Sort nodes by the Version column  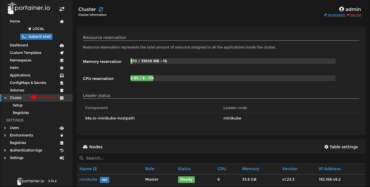point(290,169)
